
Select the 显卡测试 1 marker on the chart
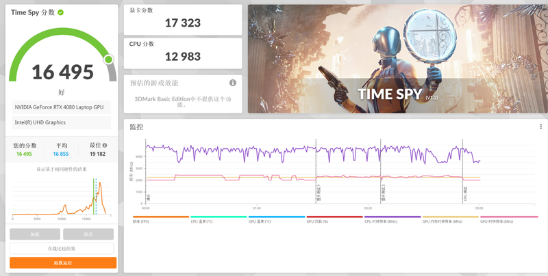[x=319, y=194]
